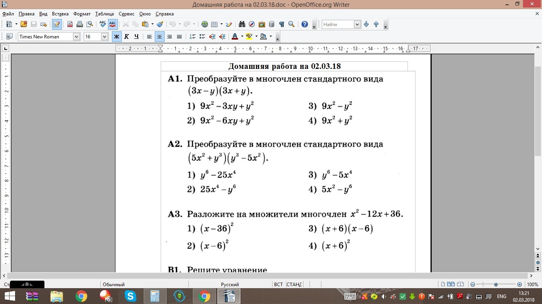
Task: Open the Data Sources icon
Action: click(x=271, y=24)
